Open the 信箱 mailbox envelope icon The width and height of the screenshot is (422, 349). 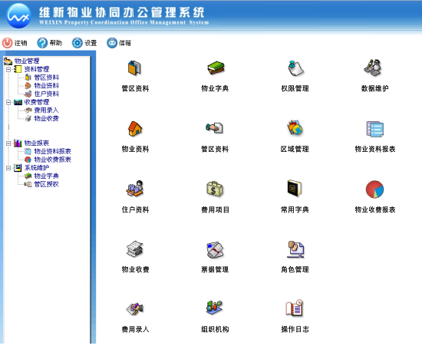[112, 43]
